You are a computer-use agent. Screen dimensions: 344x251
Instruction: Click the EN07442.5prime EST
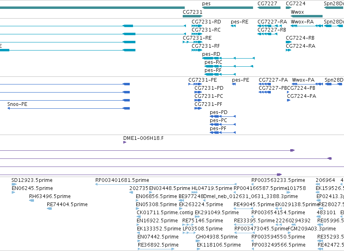139,241
